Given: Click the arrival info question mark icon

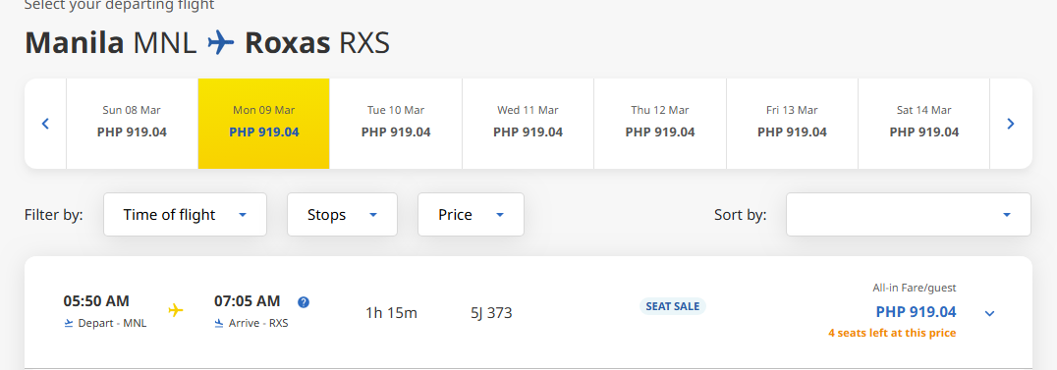Looking at the screenshot, I should coord(304,302).
